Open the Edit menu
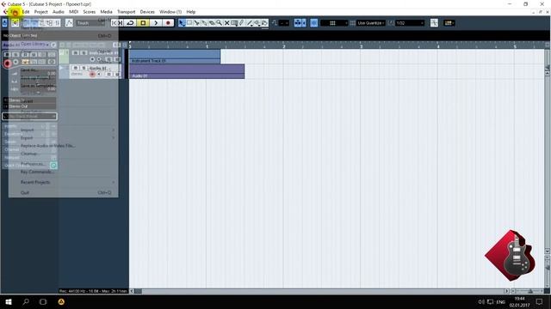 click(26, 11)
